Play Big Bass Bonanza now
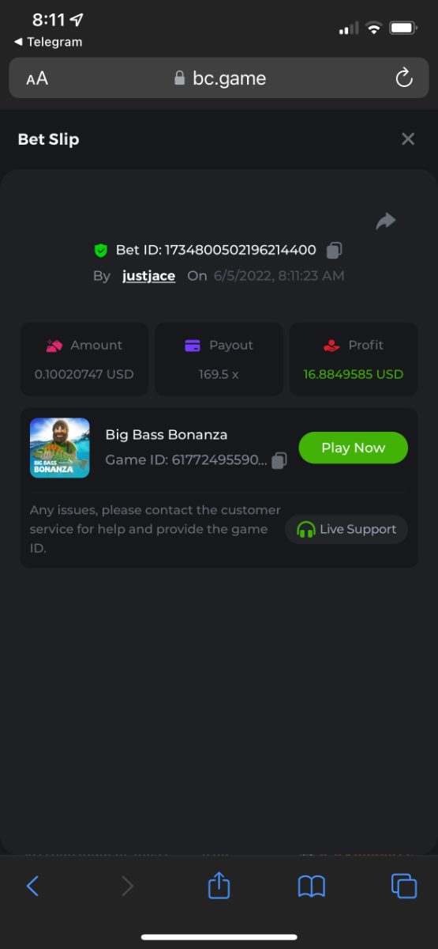Image resolution: width=438 pixels, height=949 pixels. 353,448
